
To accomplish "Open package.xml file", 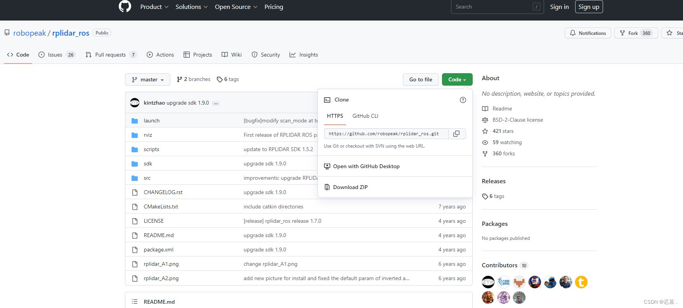I will [x=158, y=249].
